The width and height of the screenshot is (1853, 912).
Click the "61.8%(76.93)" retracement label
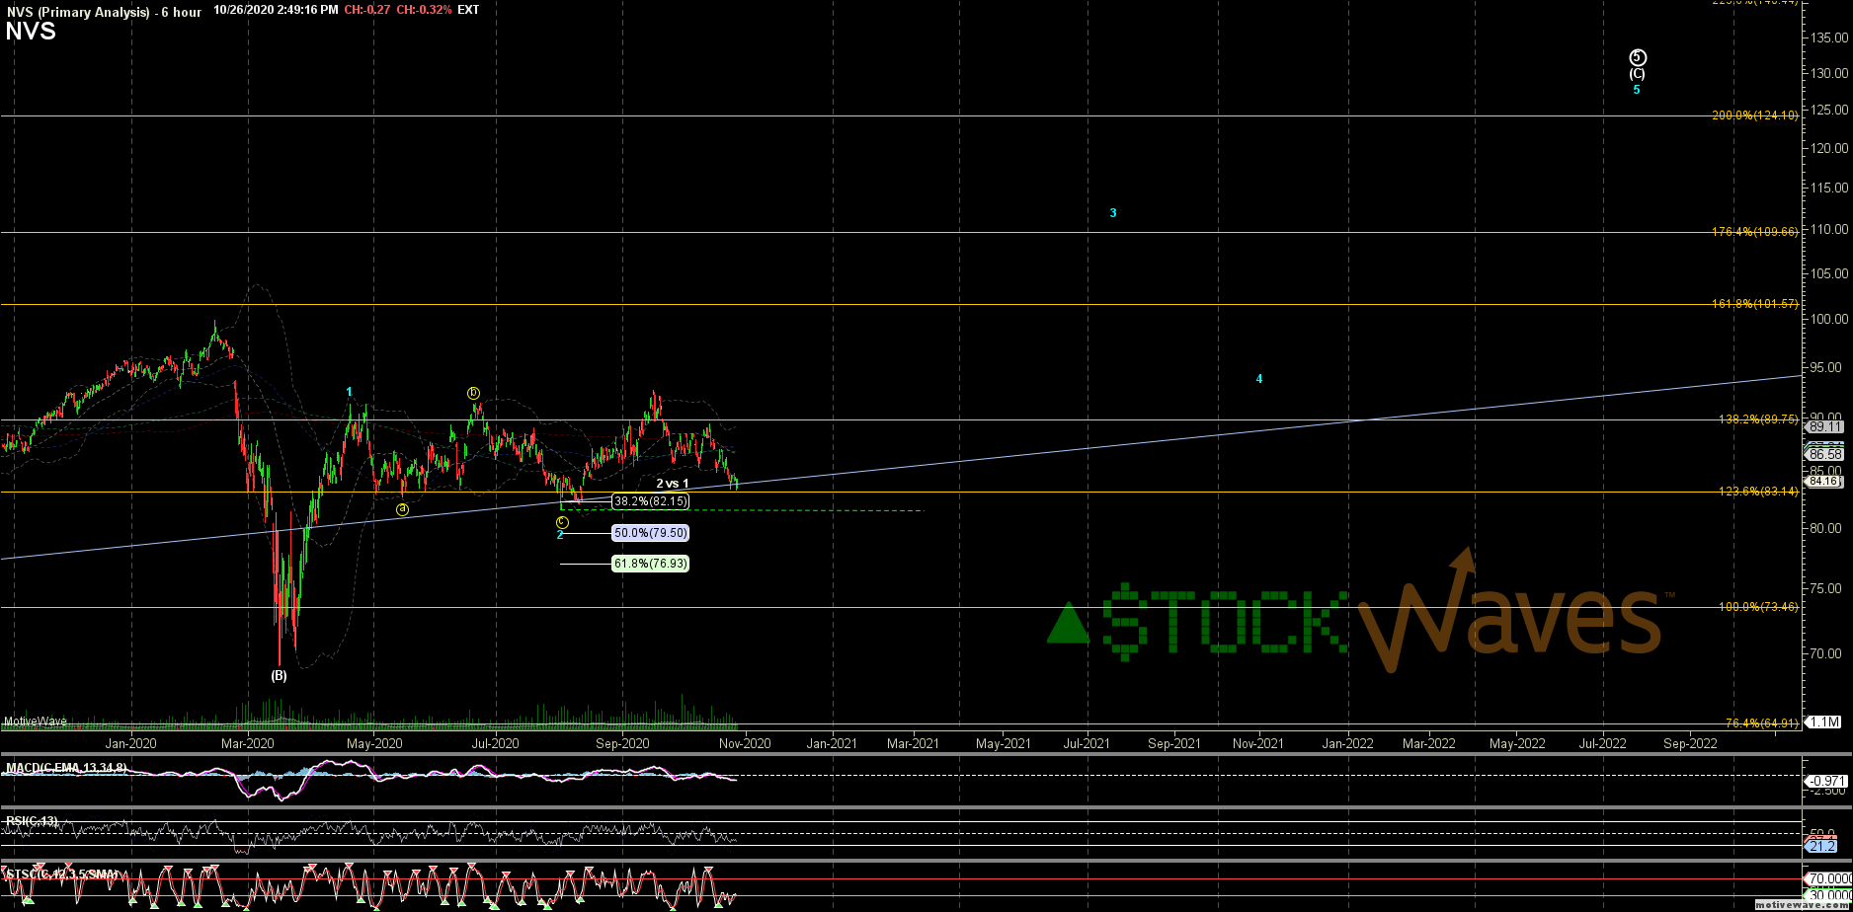(x=651, y=564)
